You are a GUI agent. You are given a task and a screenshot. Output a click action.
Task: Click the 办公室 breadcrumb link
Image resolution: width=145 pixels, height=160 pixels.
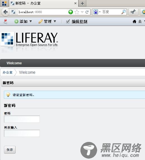8,72
